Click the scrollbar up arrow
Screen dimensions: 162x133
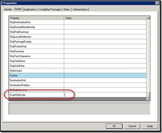tap(148, 18)
